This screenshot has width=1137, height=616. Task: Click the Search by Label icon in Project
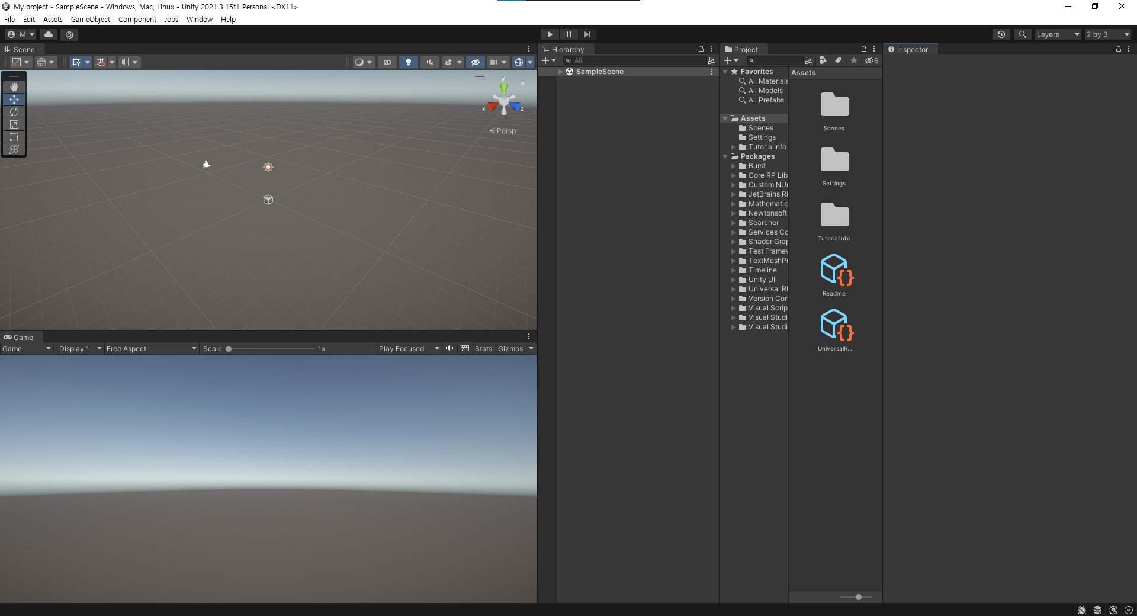click(838, 60)
